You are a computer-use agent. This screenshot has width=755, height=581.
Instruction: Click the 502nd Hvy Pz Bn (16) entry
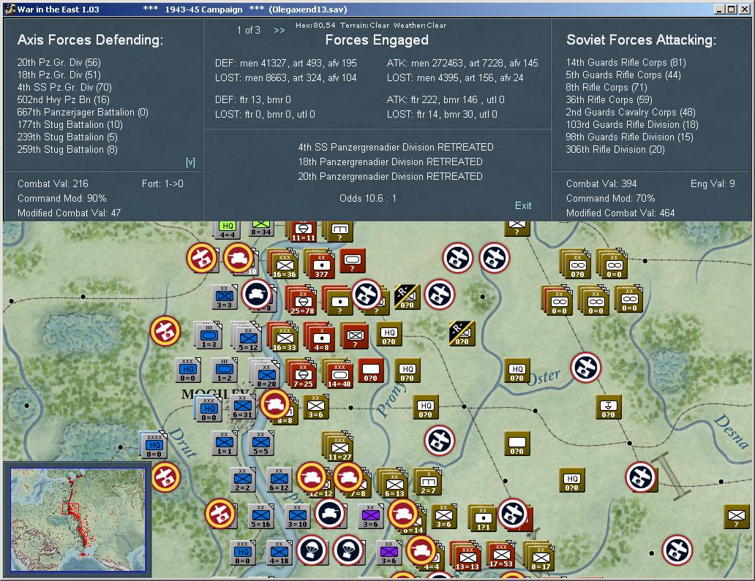(63, 100)
